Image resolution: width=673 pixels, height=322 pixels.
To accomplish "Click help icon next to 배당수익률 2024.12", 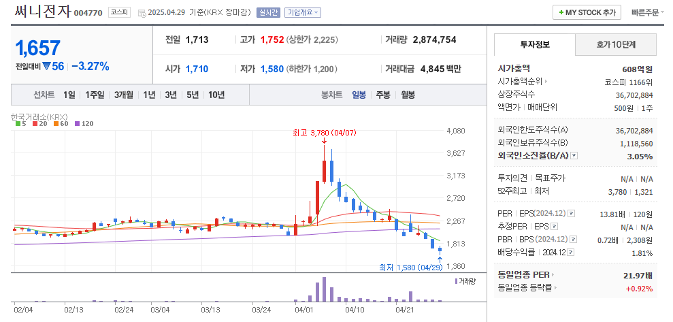I will point(572,253).
